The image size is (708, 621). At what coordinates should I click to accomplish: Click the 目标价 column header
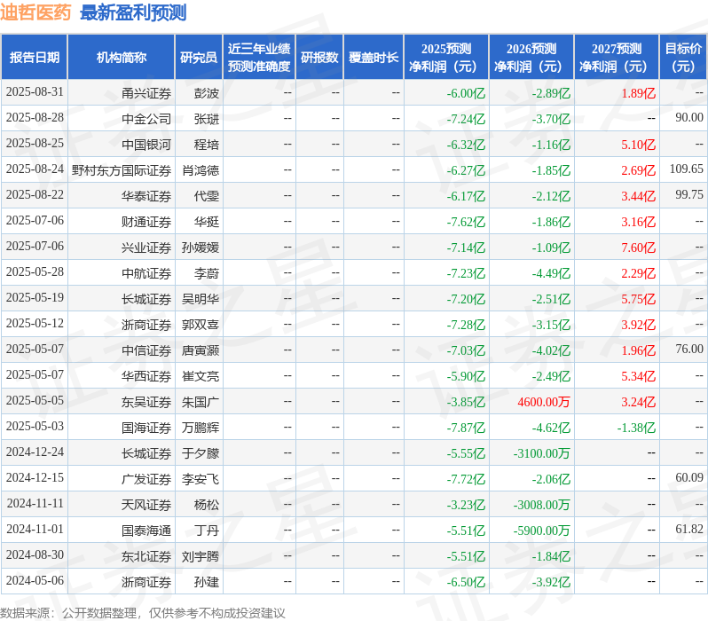coord(683,58)
